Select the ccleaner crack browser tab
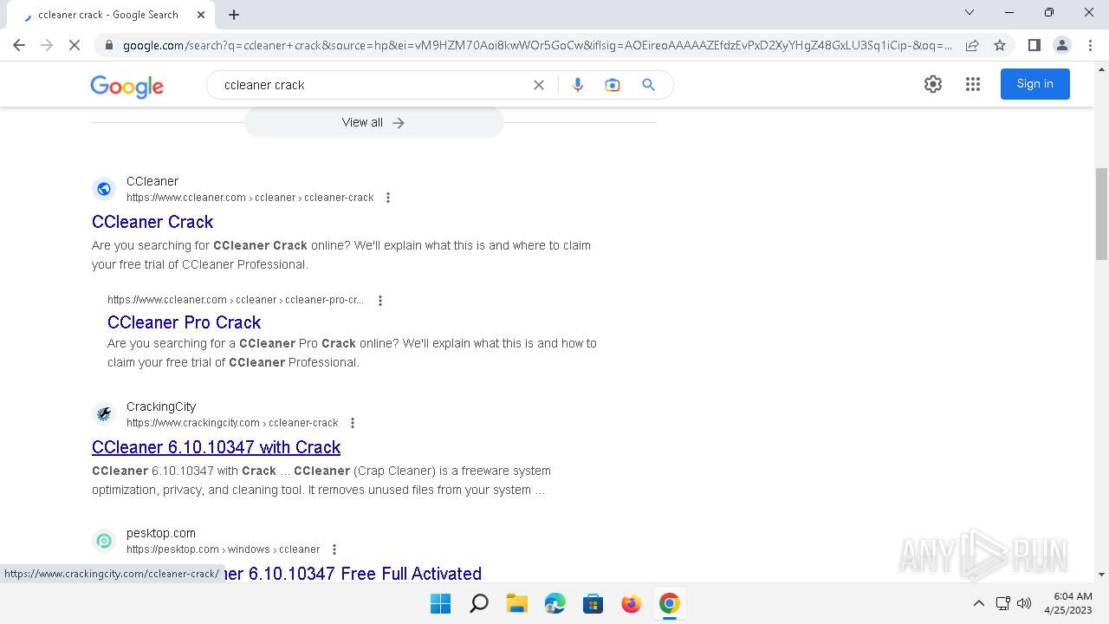This screenshot has height=624, width=1109. pos(108,15)
